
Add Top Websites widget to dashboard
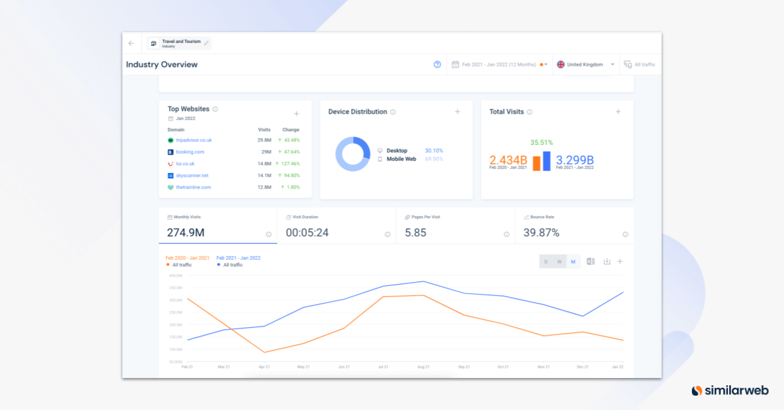(x=296, y=114)
